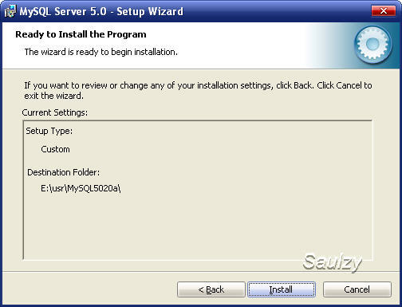Click the Destination Folder label
This screenshot has height=307, width=402.
[x=64, y=172]
